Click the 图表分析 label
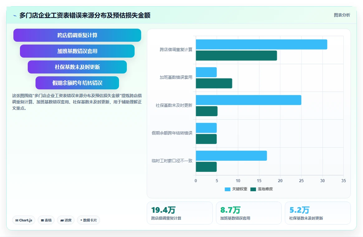Viewport: 363px width, 237px height. click(342, 15)
